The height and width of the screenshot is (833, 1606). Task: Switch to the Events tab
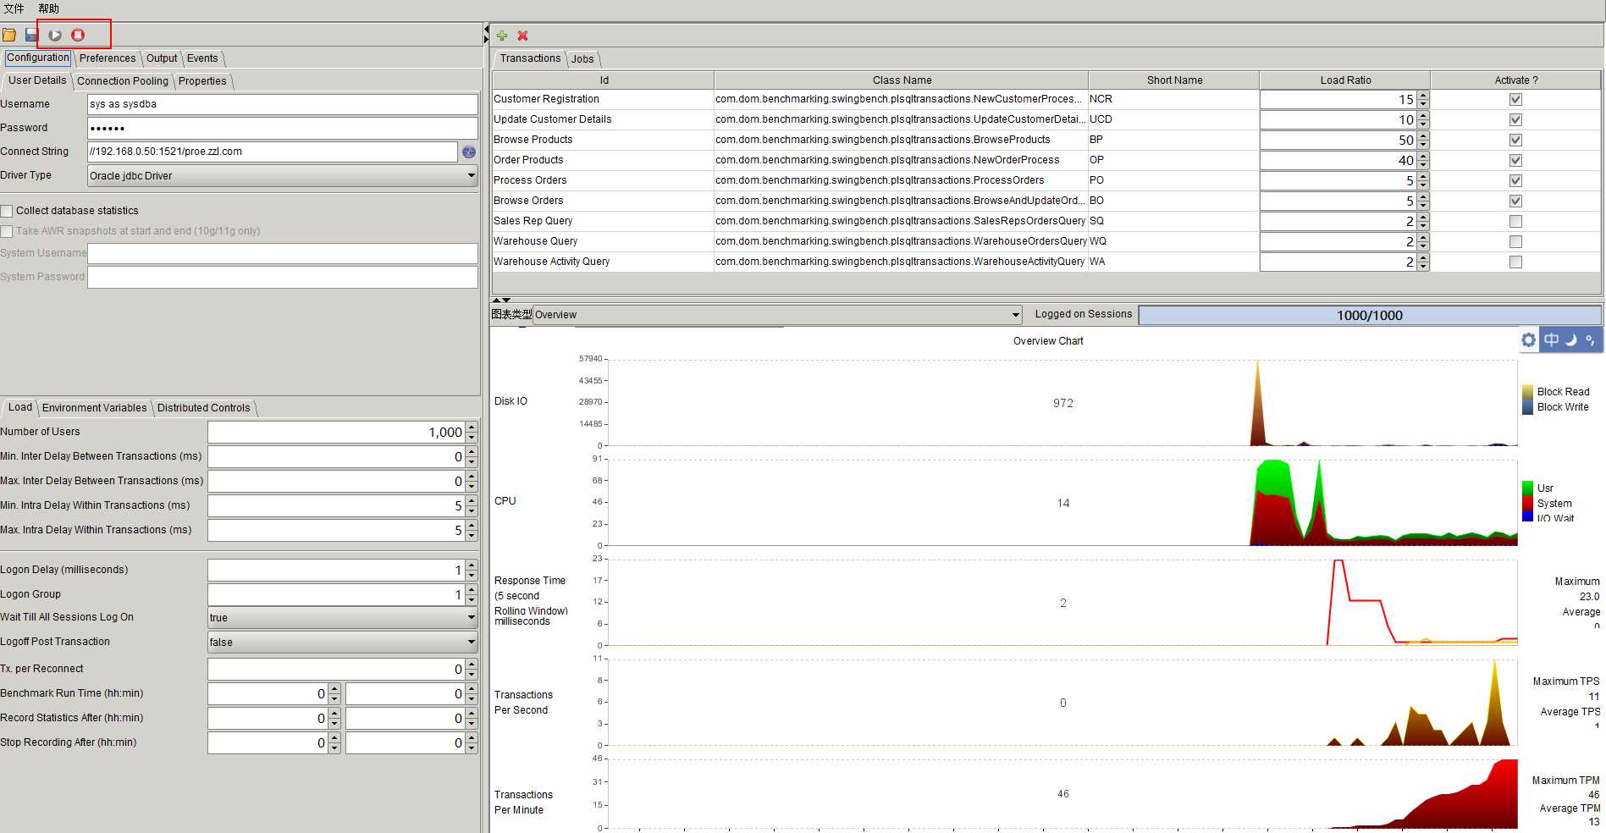(x=202, y=58)
